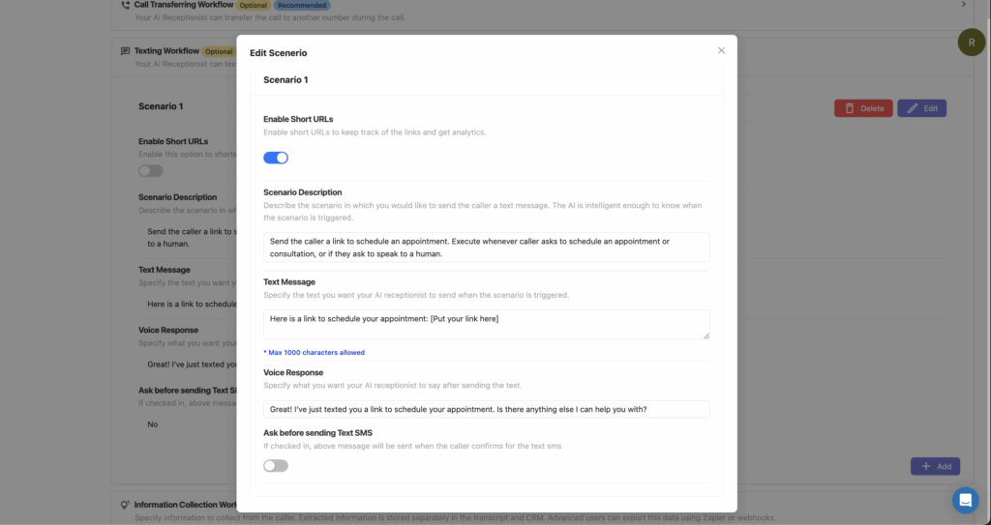Click the Recommended badge
This screenshot has height=525, width=991.
tap(302, 5)
